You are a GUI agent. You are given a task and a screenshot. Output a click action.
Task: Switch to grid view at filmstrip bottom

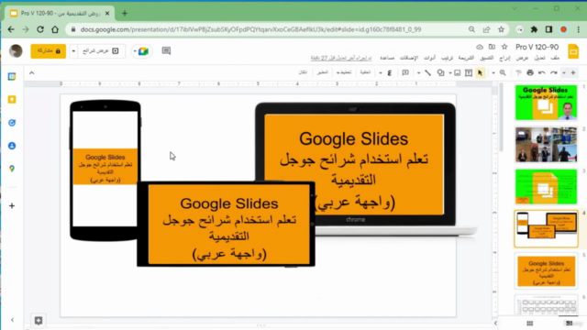(530, 324)
